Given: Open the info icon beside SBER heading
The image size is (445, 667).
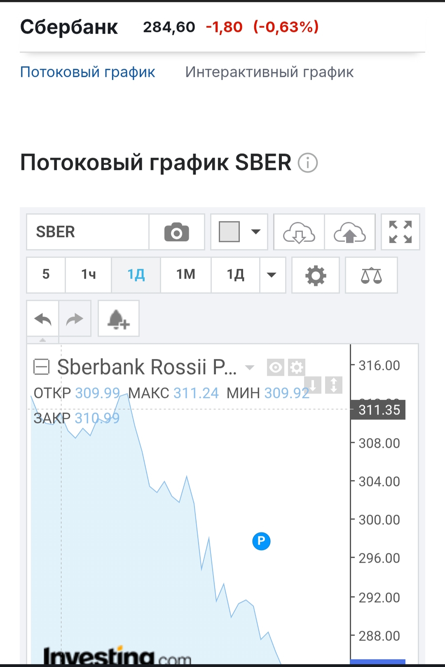Looking at the screenshot, I should (308, 163).
